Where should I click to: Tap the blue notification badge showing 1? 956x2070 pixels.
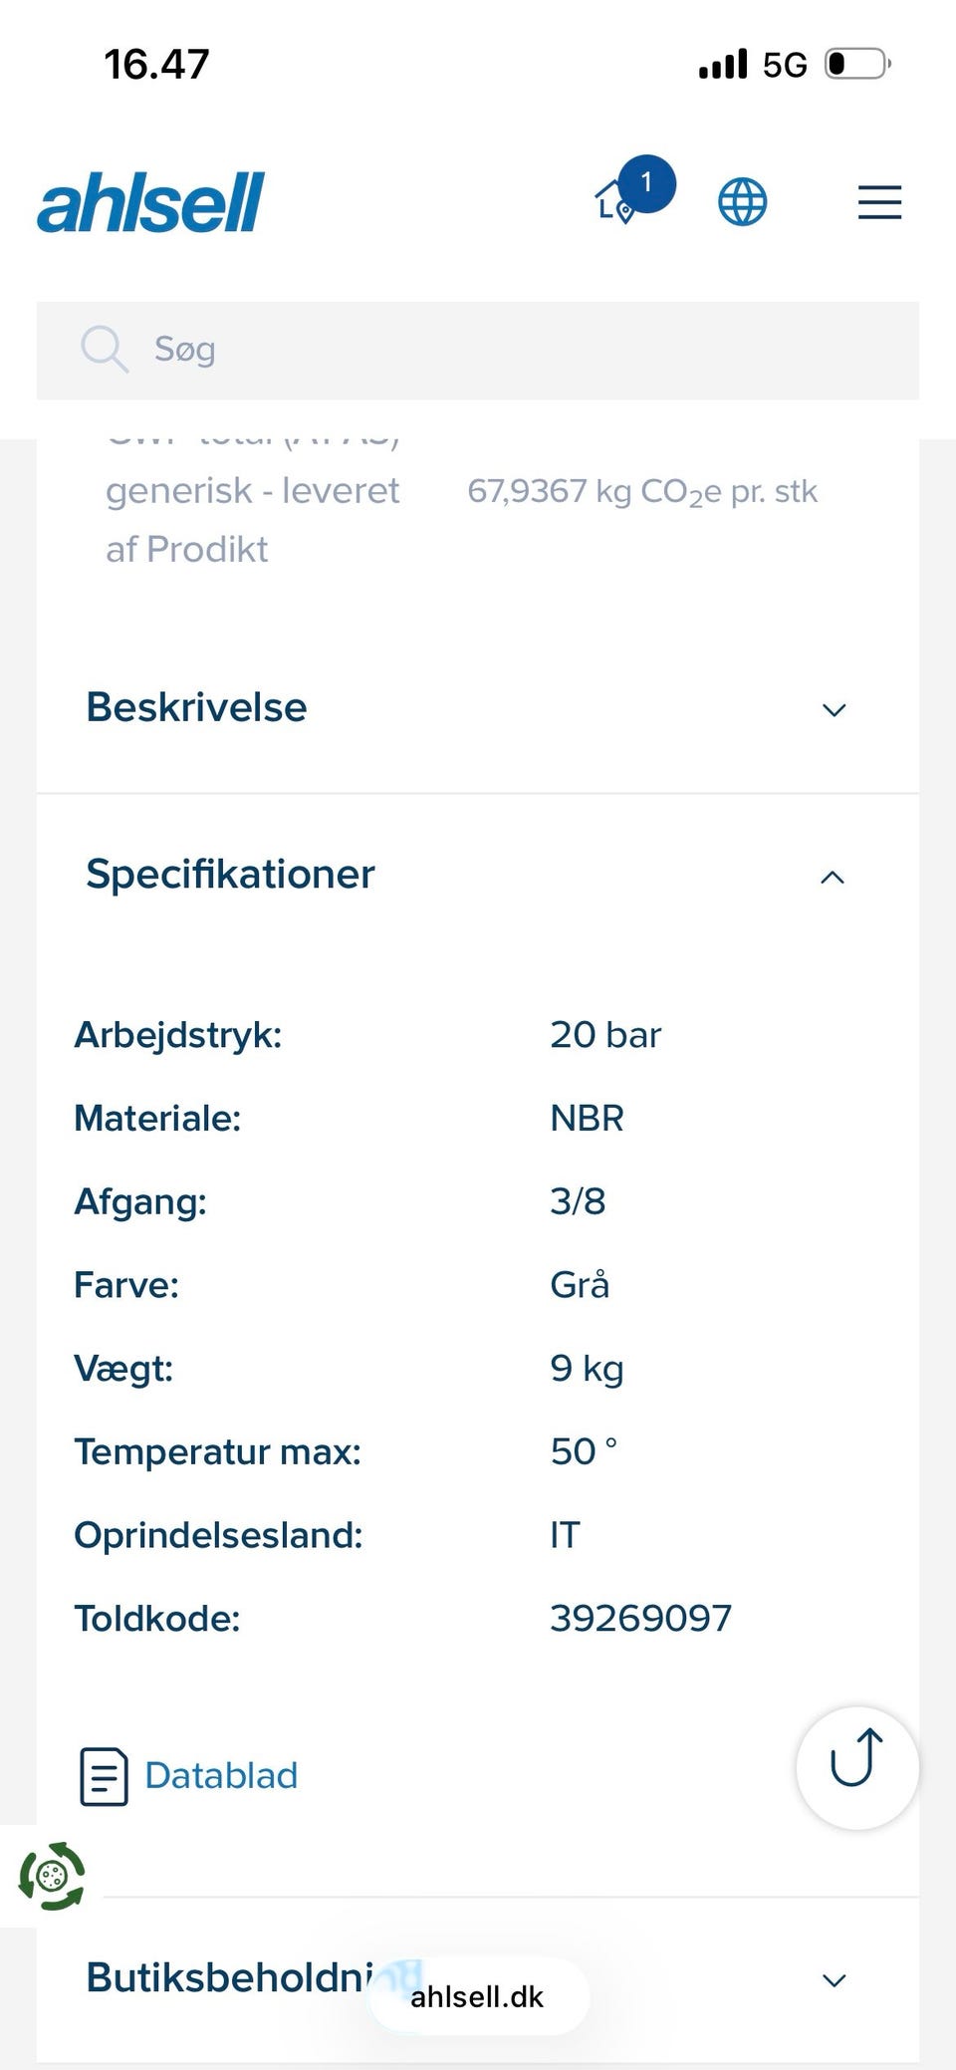647,183
